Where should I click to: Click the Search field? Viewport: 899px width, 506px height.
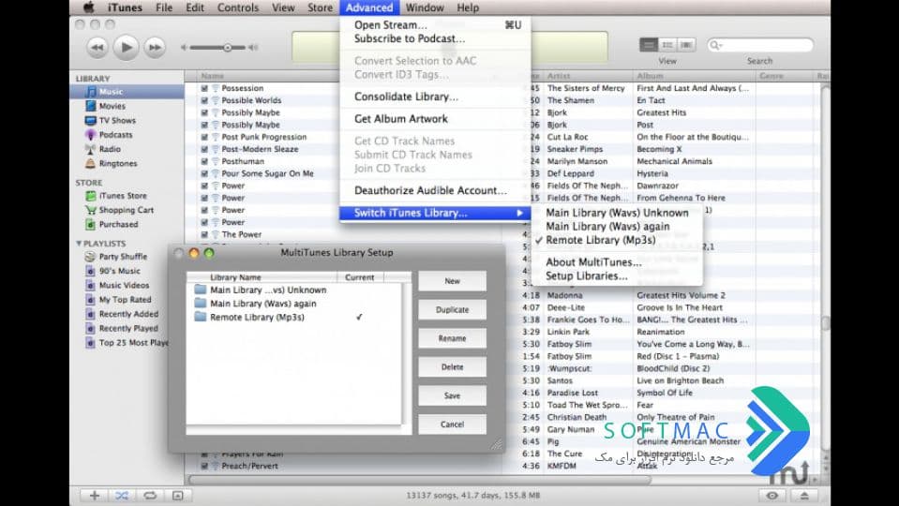point(760,45)
